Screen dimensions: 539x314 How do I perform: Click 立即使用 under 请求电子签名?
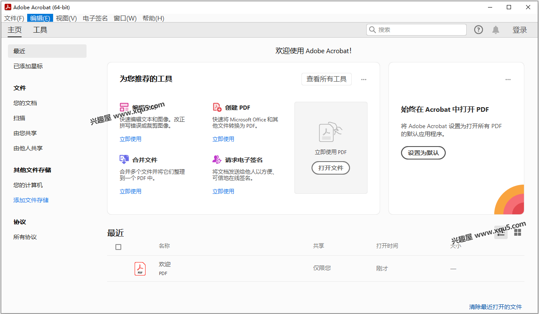(x=223, y=191)
